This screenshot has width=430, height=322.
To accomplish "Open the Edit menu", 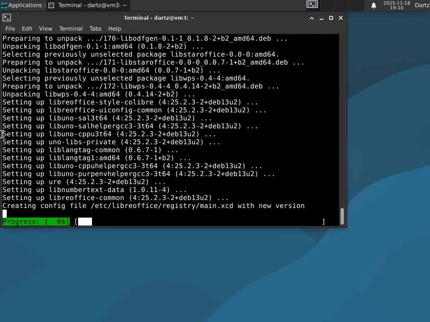I will (27, 29).
